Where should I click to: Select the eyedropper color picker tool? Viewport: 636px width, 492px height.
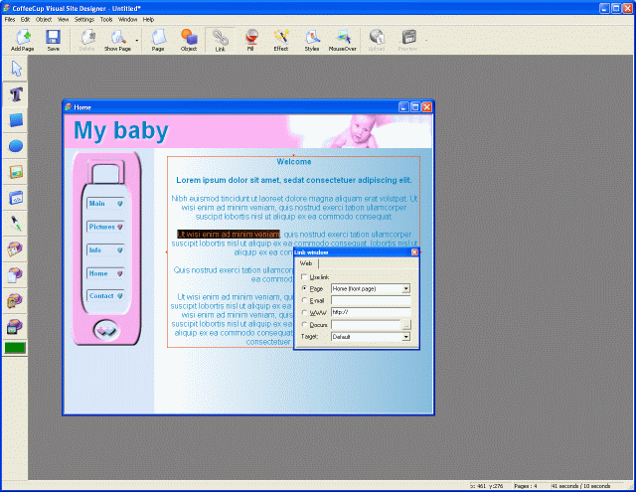[16, 224]
